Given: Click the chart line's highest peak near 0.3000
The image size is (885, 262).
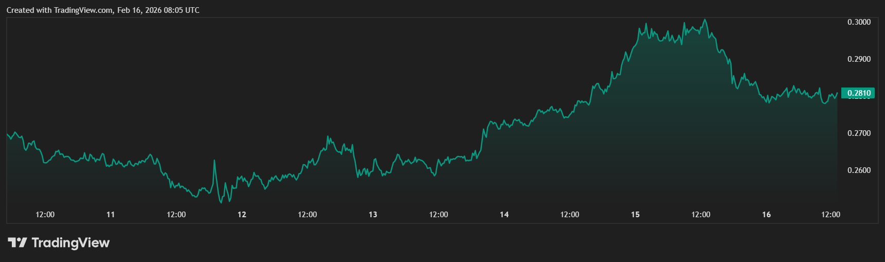Looking at the screenshot, I should pyautogui.click(x=705, y=20).
